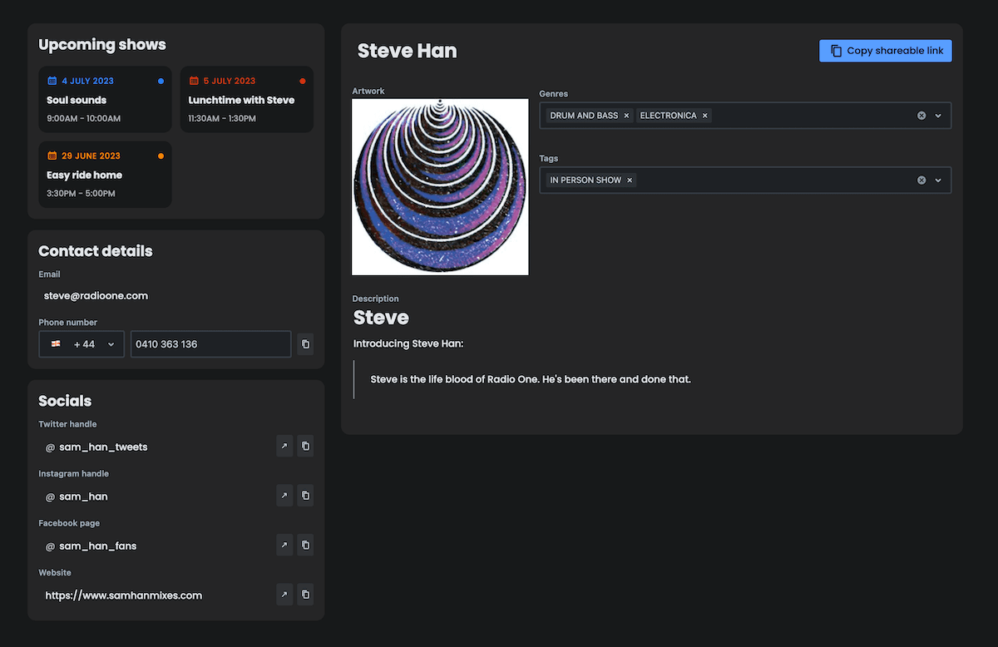
Task: Copy the Facebook page handle
Action: tap(305, 545)
